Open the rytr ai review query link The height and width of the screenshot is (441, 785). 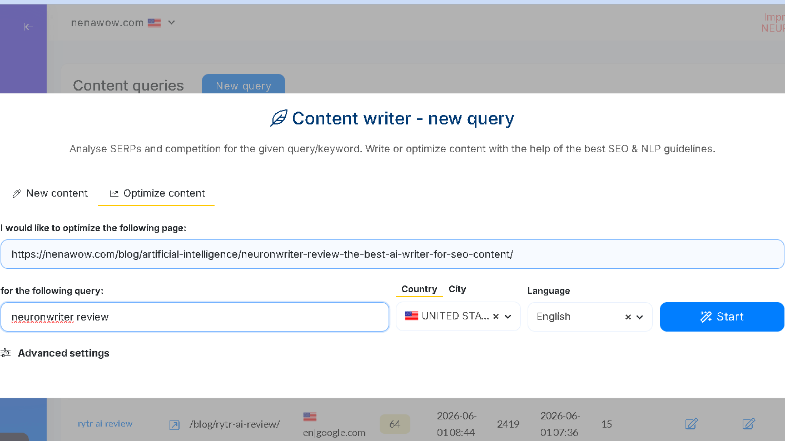pos(105,424)
